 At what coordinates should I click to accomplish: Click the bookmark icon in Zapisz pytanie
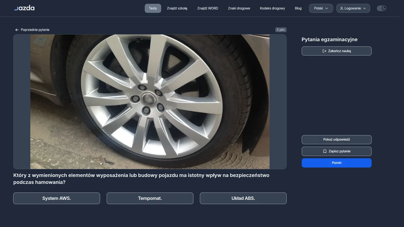[x=325, y=151]
